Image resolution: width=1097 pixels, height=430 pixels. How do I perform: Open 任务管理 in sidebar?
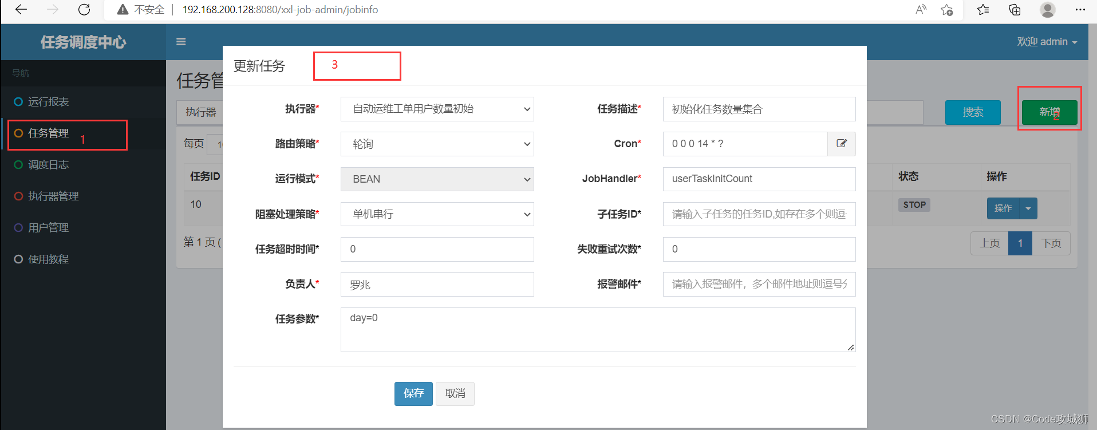click(84, 133)
